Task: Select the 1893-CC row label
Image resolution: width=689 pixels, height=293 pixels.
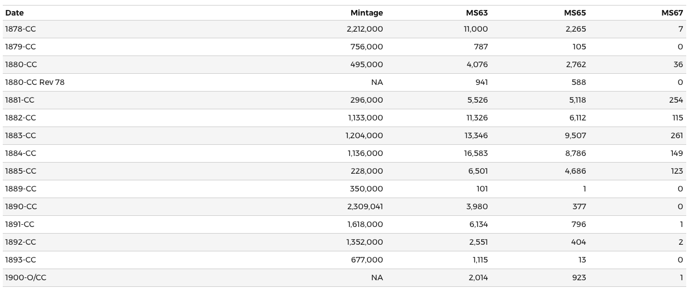Action: 20,260
